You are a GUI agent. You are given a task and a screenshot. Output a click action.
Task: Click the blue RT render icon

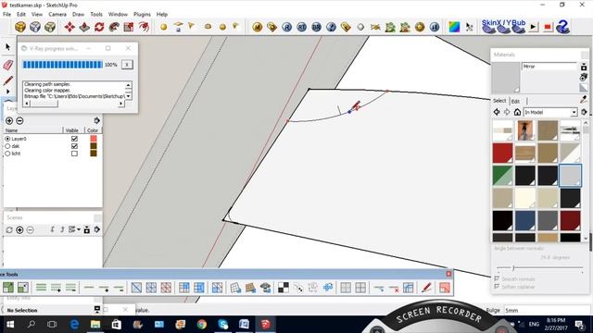[x=301, y=27]
